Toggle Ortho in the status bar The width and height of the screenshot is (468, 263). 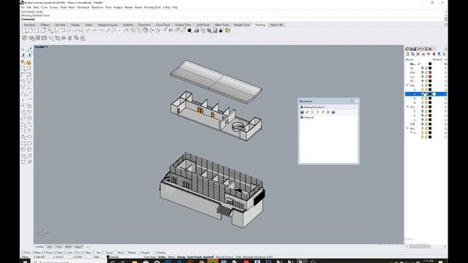pyautogui.click(x=162, y=256)
